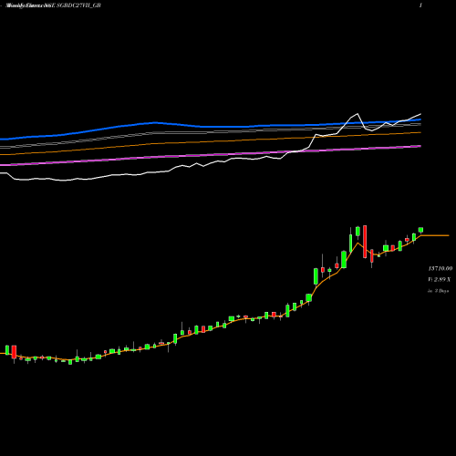Click the first red candlestick at far left
The height and width of the screenshot is (456, 456).
[x=14, y=352]
